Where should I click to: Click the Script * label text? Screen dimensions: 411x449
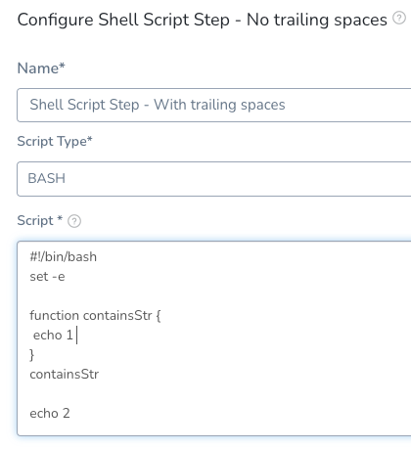(40, 221)
